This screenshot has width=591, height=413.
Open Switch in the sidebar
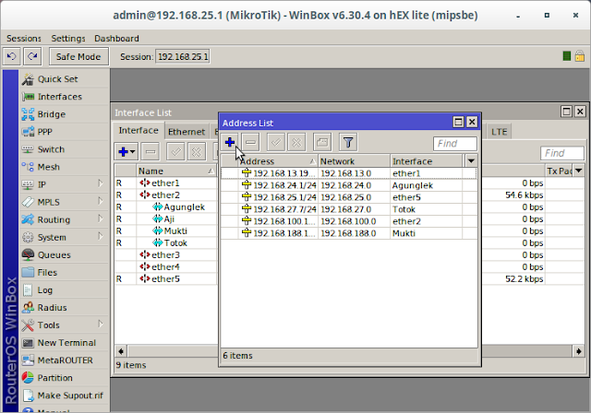[x=64, y=149]
